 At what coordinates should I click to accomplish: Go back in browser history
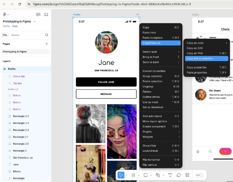coord(4,4)
